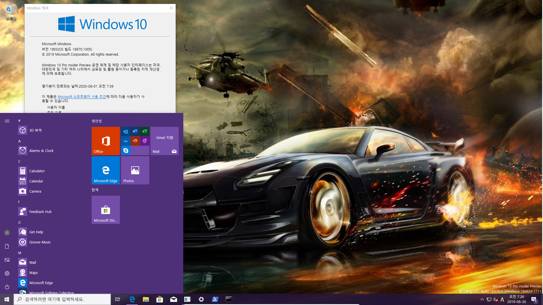This screenshot has width=543, height=305.
Task: Click the muted volume tray icon
Action: click(495, 299)
